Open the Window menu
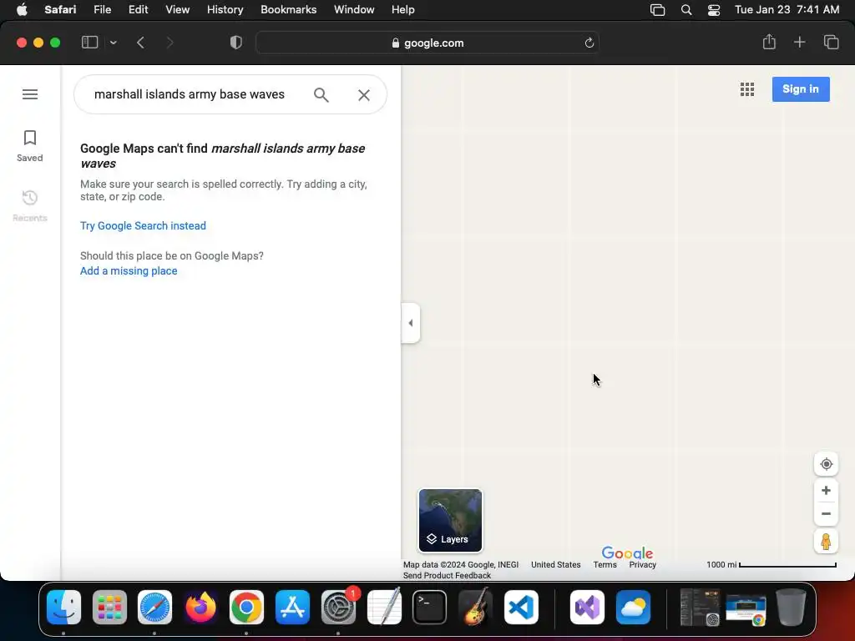The width and height of the screenshot is (855, 641). (x=354, y=10)
